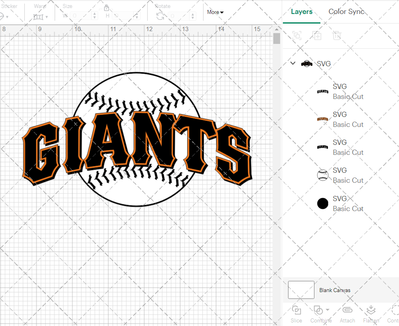Click the Giants baseball logo on canvas
399x326 pixels.
[x=136, y=140]
